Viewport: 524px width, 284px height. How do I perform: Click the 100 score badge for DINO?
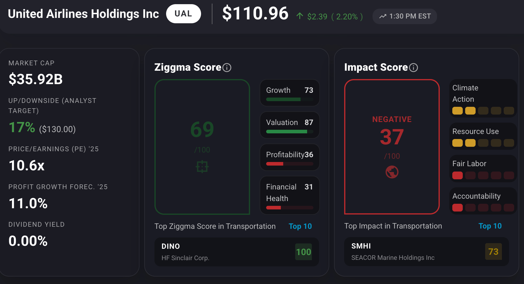(x=304, y=252)
